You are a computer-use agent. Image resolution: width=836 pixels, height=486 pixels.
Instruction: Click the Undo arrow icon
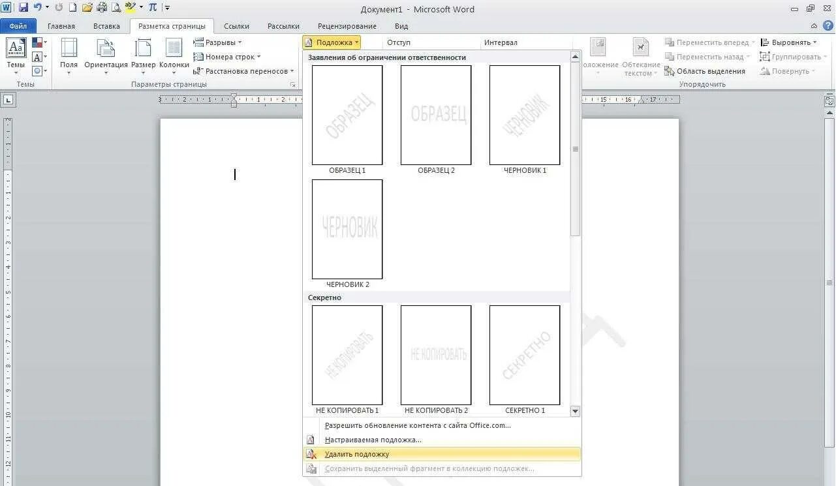pos(37,8)
